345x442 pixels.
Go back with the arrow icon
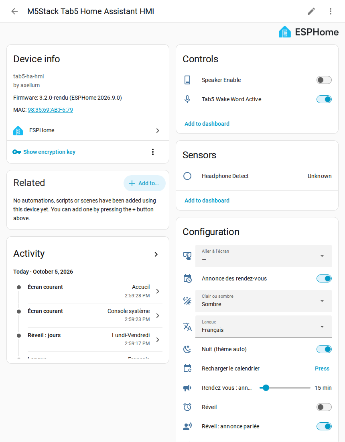(14, 11)
